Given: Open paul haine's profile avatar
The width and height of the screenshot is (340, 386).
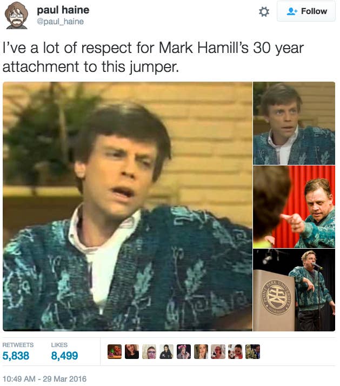Looking at the screenshot, I should [x=16, y=15].
